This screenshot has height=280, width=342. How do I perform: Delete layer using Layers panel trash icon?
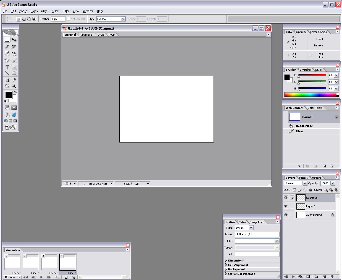click(332, 276)
